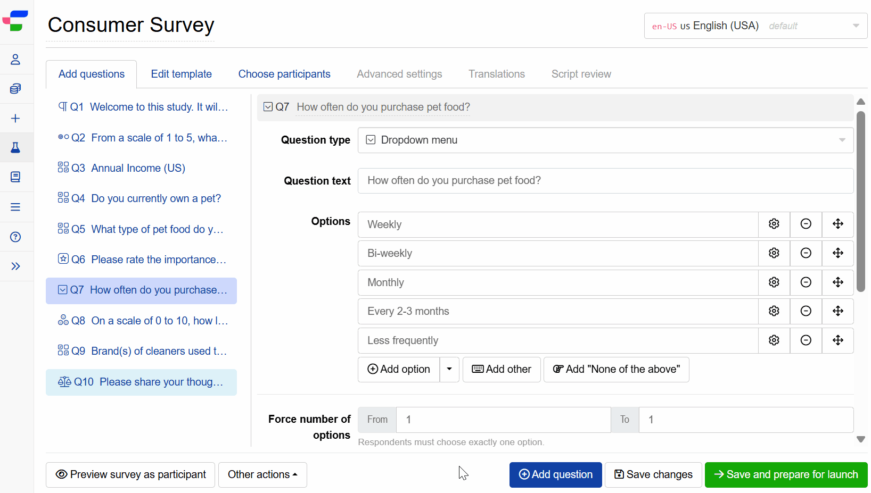Viewport: 871px width, 493px height.
Task: Switch to the Edit template tab
Action: 181,74
